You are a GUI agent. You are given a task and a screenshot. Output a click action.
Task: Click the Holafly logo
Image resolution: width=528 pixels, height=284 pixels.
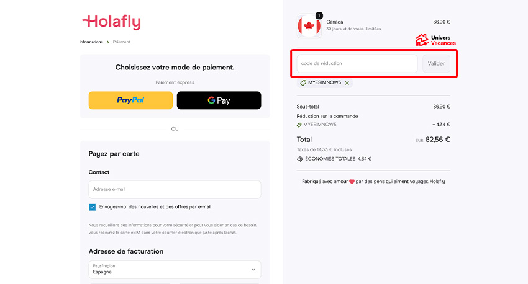tap(112, 22)
